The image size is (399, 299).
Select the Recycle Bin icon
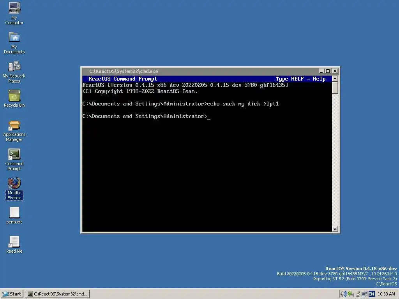(14, 98)
